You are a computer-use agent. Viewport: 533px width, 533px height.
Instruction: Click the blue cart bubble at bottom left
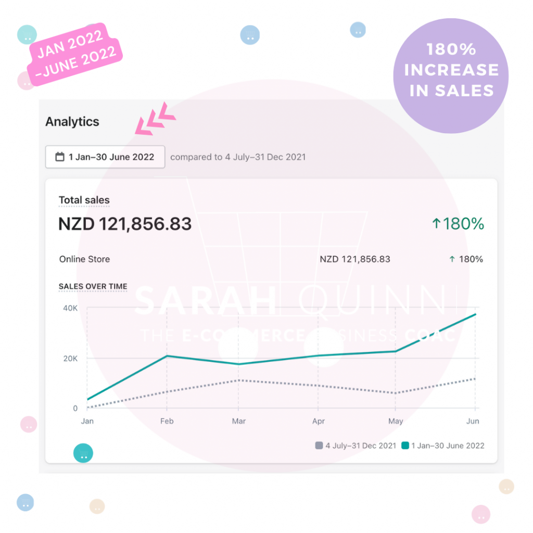[x=26, y=502]
